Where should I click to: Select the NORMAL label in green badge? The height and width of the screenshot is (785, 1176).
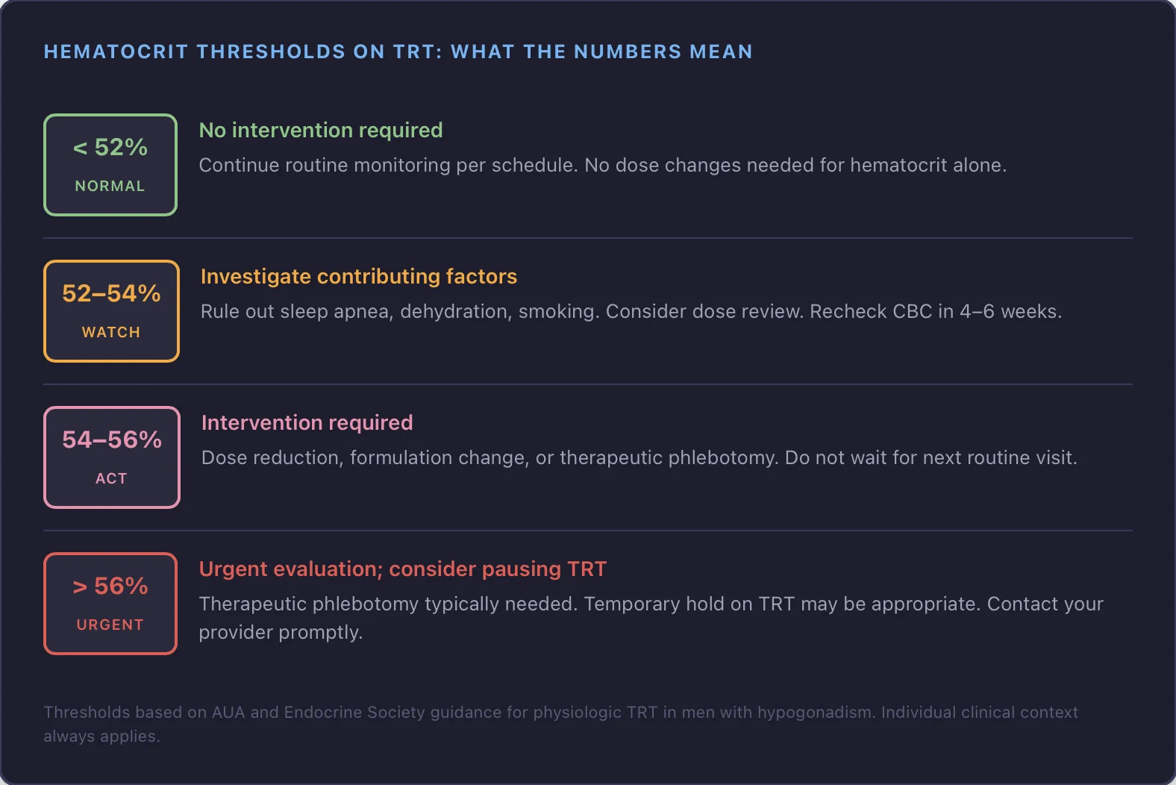(x=110, y=186)
